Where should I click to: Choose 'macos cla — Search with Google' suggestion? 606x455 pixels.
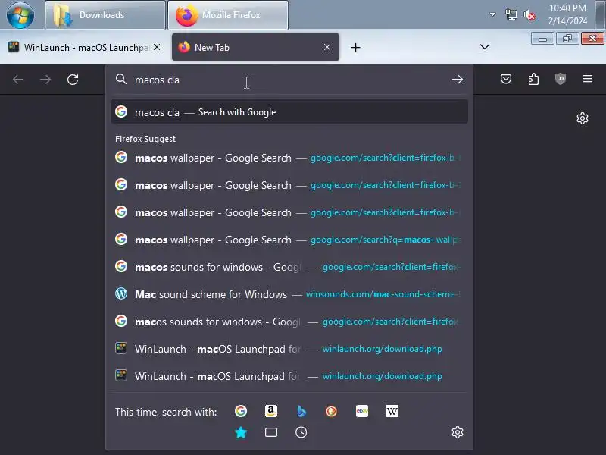tap(289, 112)
